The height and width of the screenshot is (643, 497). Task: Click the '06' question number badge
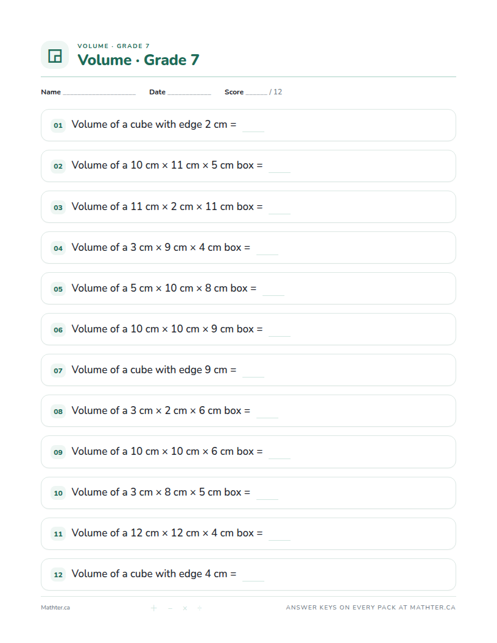(58, 329)
